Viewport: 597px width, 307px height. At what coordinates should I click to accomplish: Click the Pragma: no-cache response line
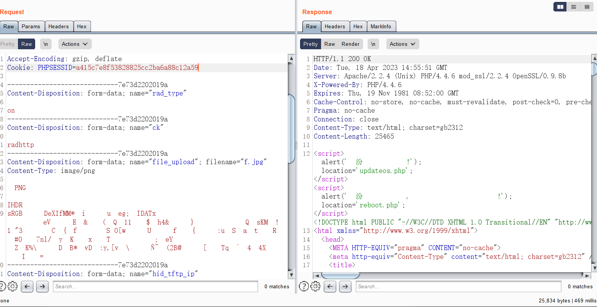click(x=344, y=110)
